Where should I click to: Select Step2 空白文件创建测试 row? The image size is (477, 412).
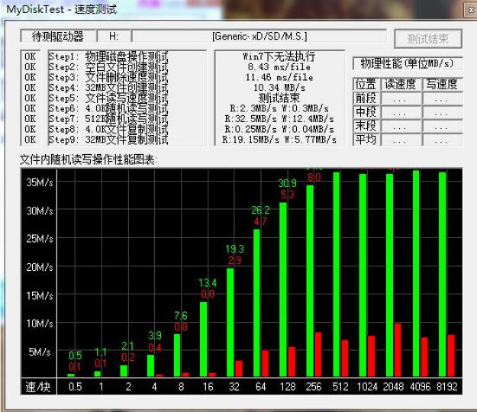coord(108,67)
